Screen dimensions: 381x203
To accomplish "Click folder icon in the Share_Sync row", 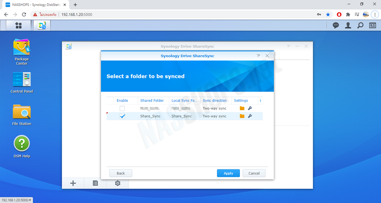I will point(242,116).
